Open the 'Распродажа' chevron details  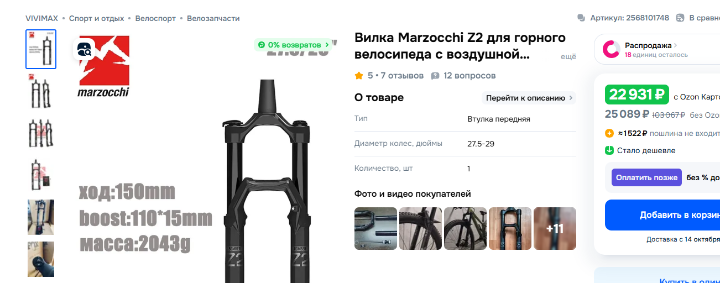pyautogui.click(x=676, y=45)
